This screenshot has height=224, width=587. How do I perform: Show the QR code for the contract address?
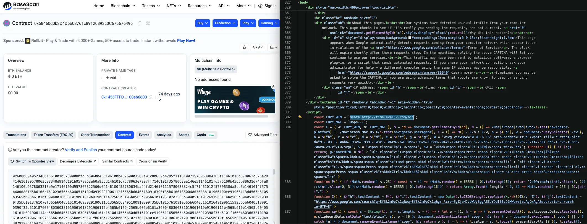148,23
